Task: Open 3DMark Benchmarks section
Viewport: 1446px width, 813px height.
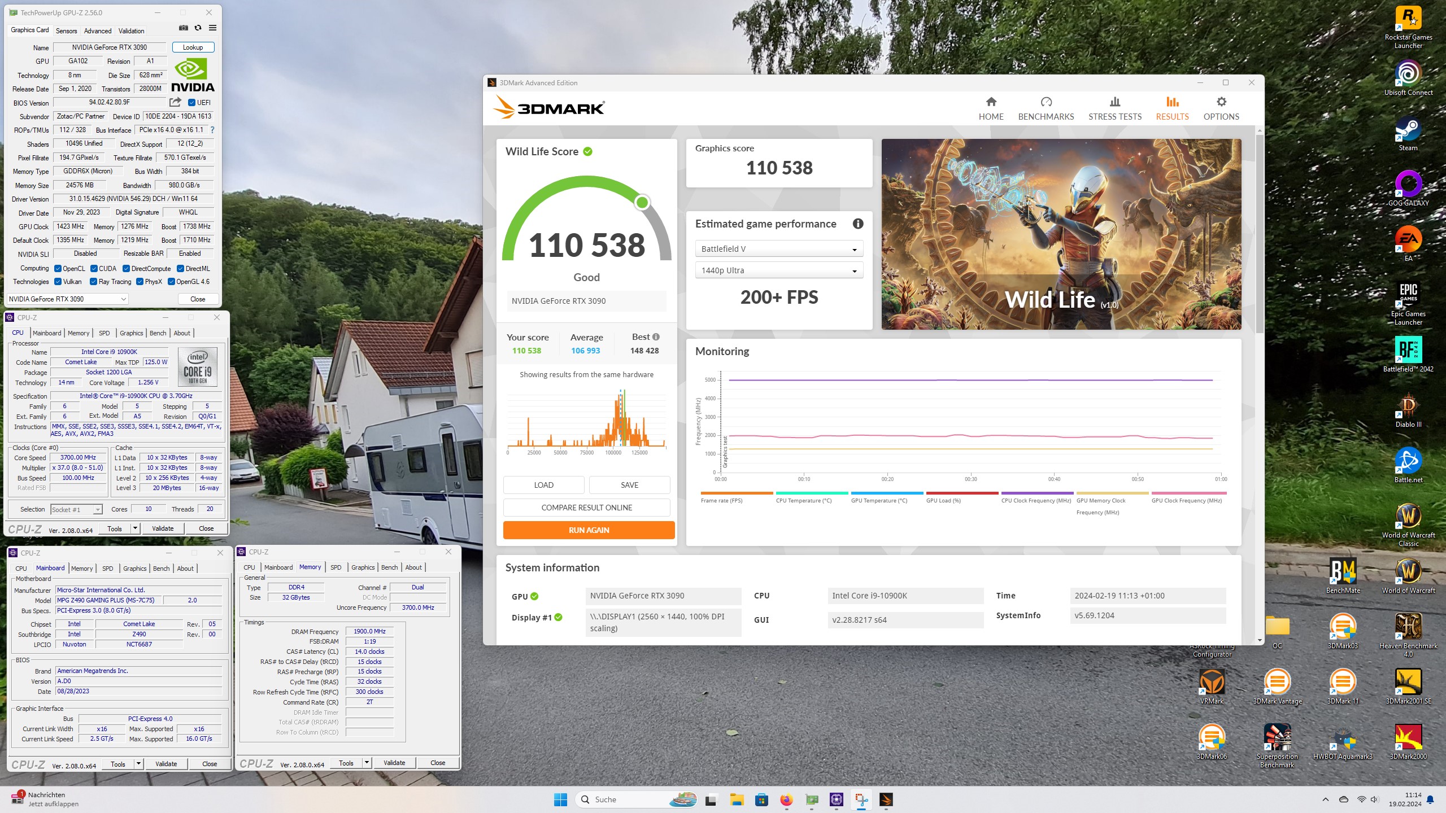Action: pos(1046,108)
